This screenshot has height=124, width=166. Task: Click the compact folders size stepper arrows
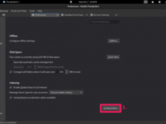coord(67,72)
